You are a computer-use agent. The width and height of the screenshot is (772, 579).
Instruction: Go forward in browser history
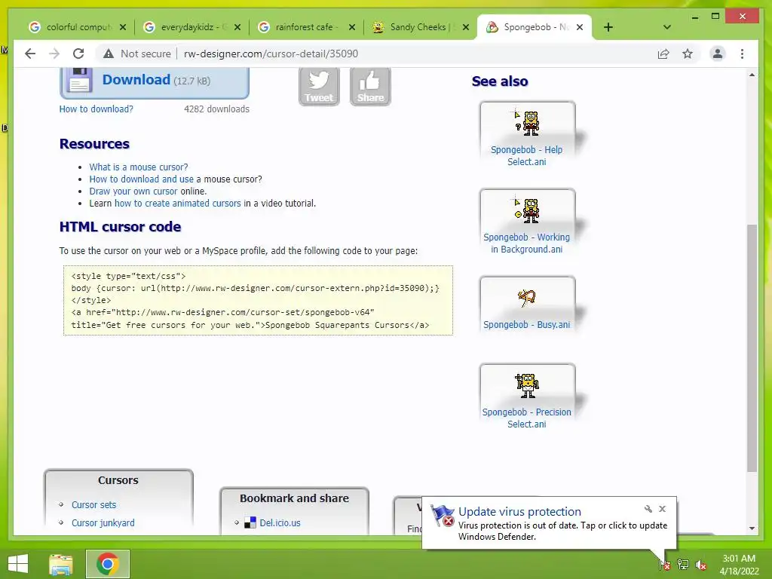(54, 54)
